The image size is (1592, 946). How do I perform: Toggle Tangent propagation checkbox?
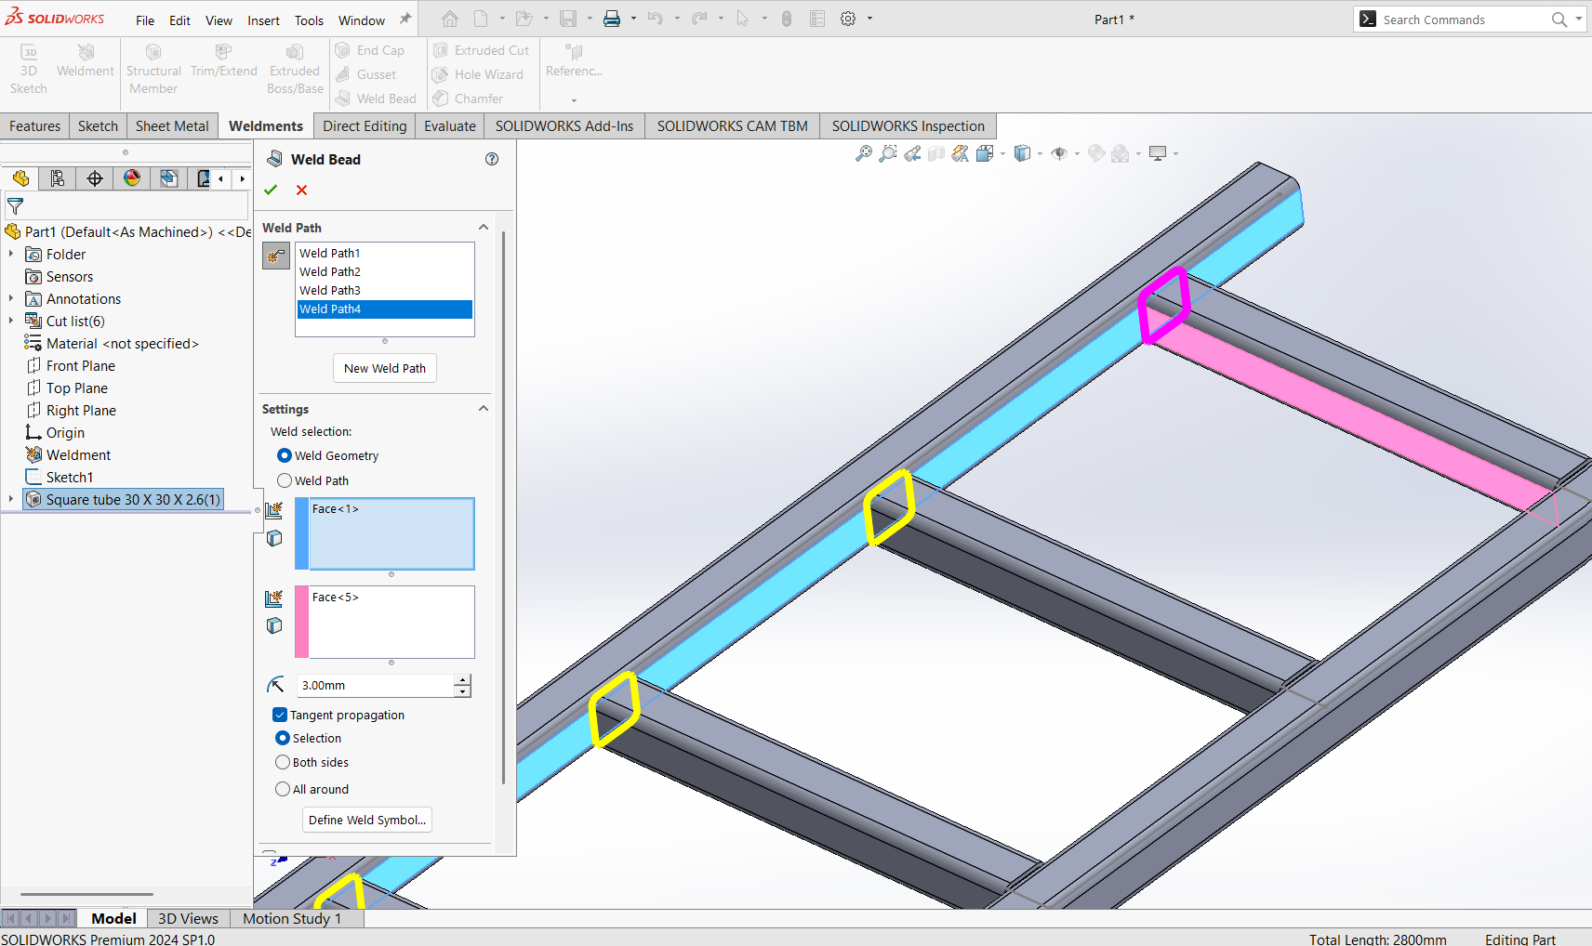(x=279, y=715)
